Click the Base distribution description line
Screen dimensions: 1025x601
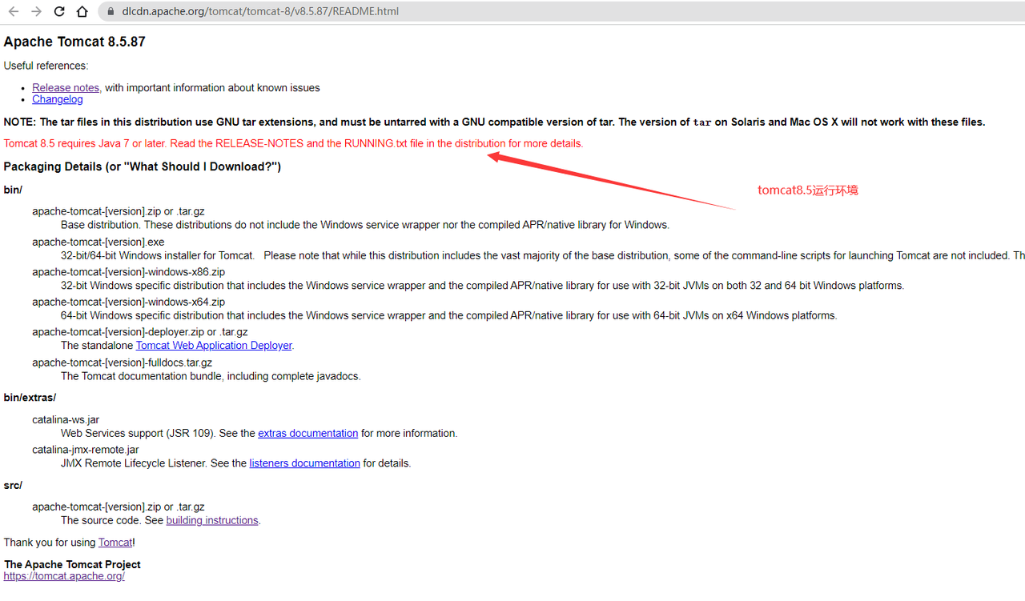pyautogui.click(x=365, y=225)
